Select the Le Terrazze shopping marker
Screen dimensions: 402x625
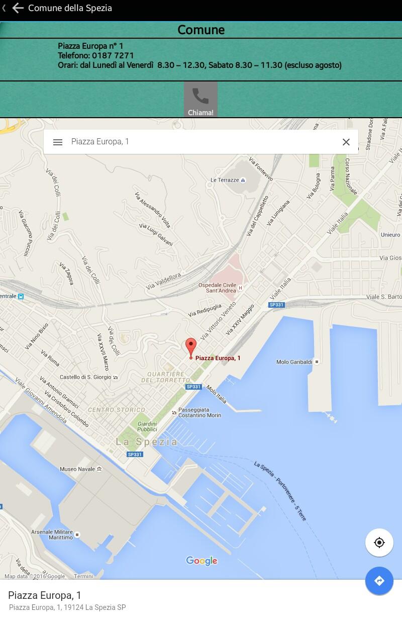243,180
